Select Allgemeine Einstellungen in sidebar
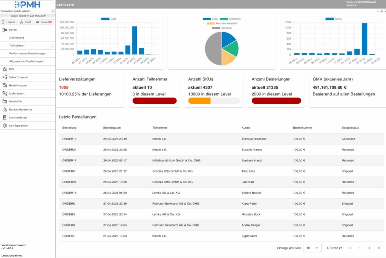The width and height of the screenshot is (386, 258). pyautogui.click(x=26, y=61)
